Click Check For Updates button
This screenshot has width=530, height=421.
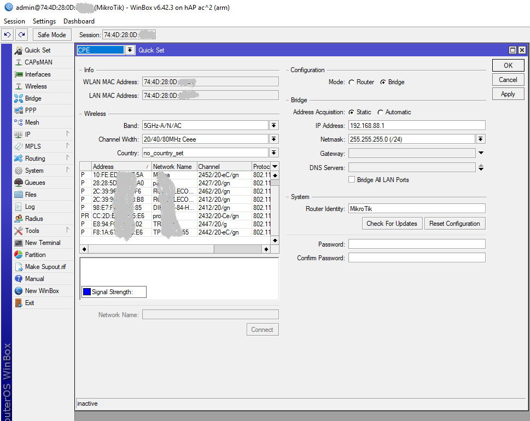click(x=392, y=223)
